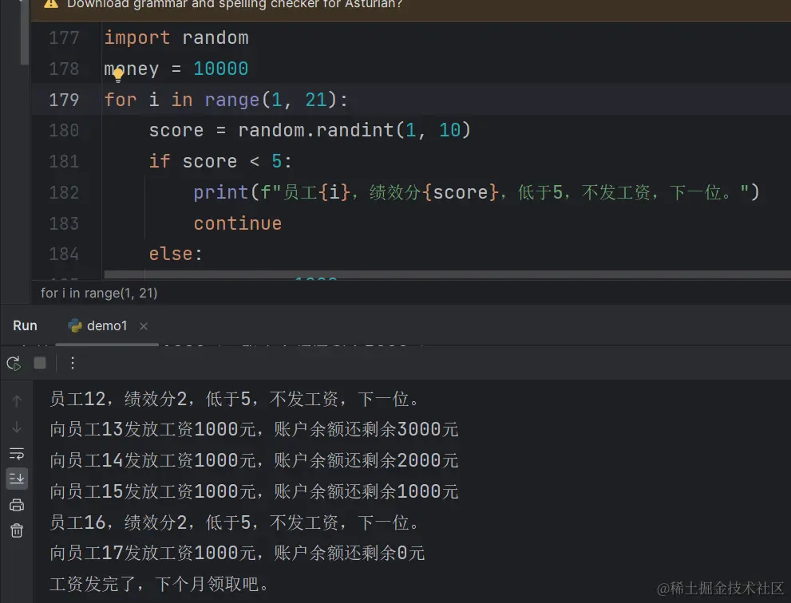Viewport: 791px width, 603px height.
Task: Click output line '向员工15发放工资1000元'
Action: (x=254, y=491)
